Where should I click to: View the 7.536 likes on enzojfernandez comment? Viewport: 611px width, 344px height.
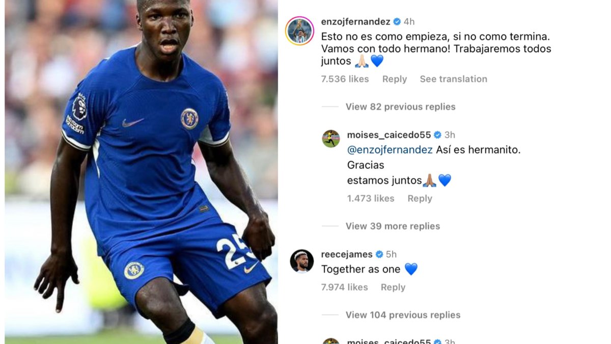[x=345, y=79]
